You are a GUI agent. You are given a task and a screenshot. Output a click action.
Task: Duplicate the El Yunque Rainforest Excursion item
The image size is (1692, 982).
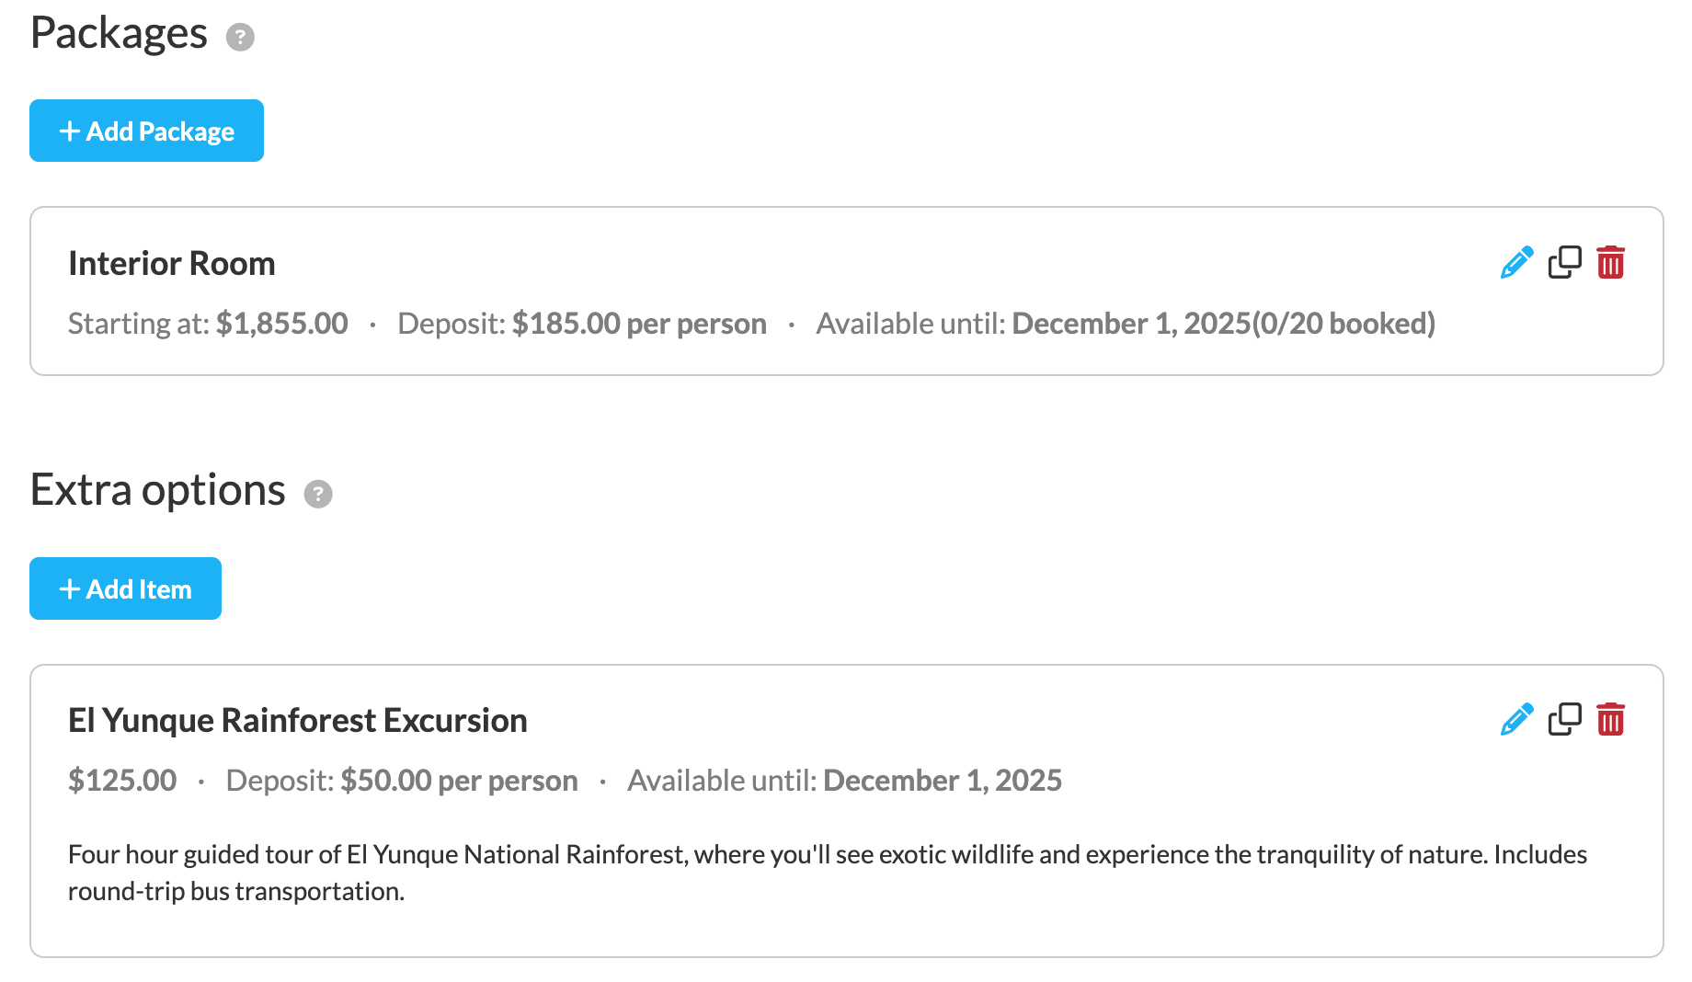point(1564,720)
